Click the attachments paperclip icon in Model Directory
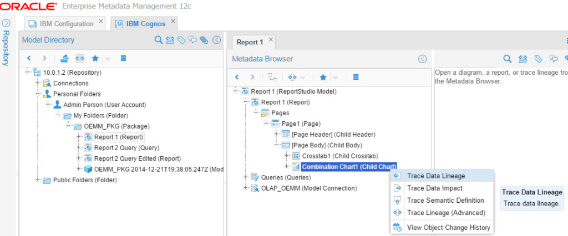This screenshot has width=568, height=236. (204, 40)
